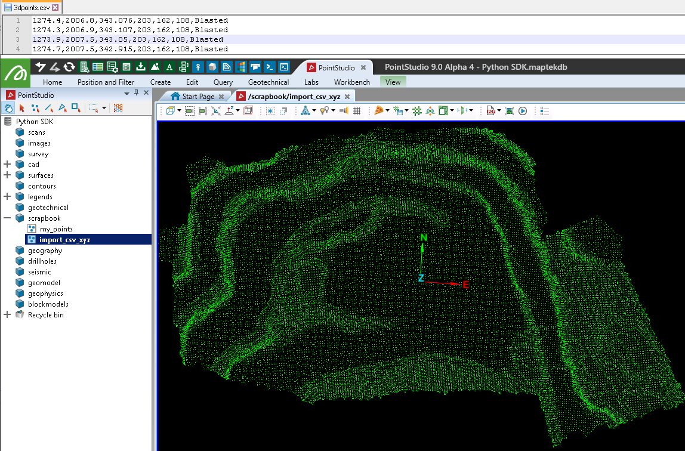Expand the legends container
Screen dimensions: 685x451
click(x=7, y=196)
